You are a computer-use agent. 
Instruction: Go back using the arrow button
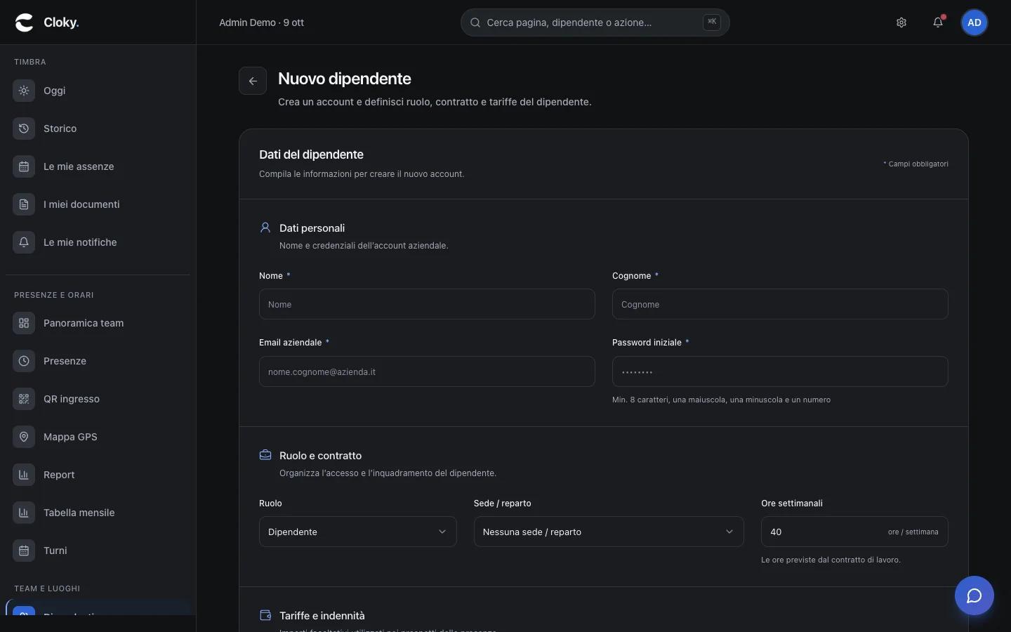tap(253, 81)
